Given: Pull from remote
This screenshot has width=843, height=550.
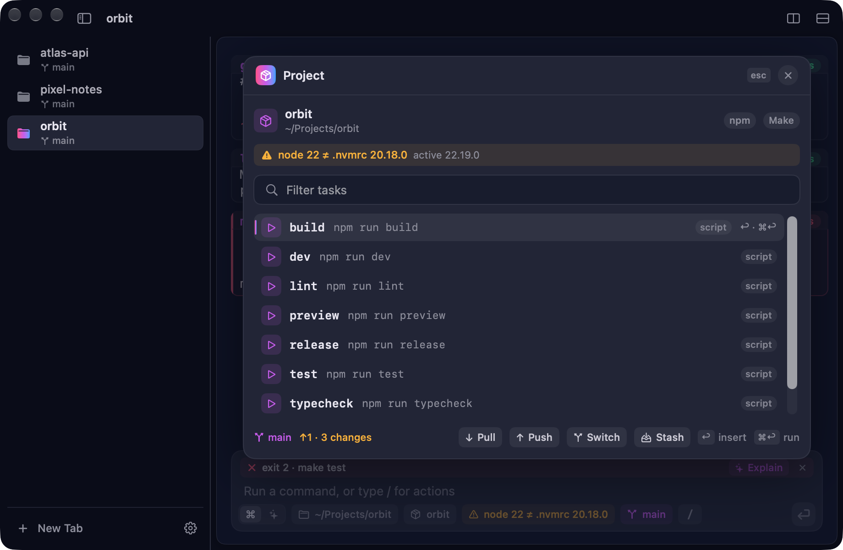Looking at the screenshot, I should pyautogui.click(x=480, y=437).
